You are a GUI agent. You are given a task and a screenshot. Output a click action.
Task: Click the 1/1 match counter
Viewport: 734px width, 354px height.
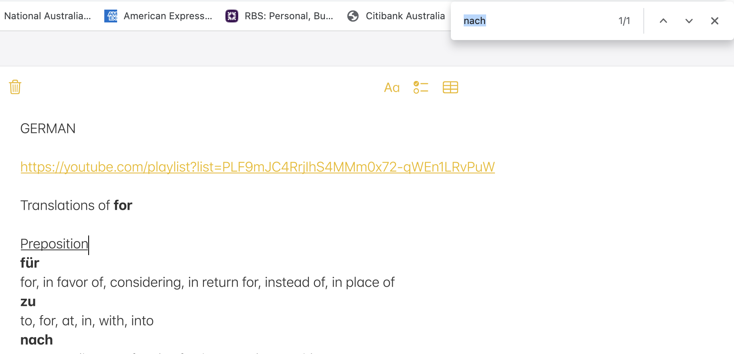point(624,21)
